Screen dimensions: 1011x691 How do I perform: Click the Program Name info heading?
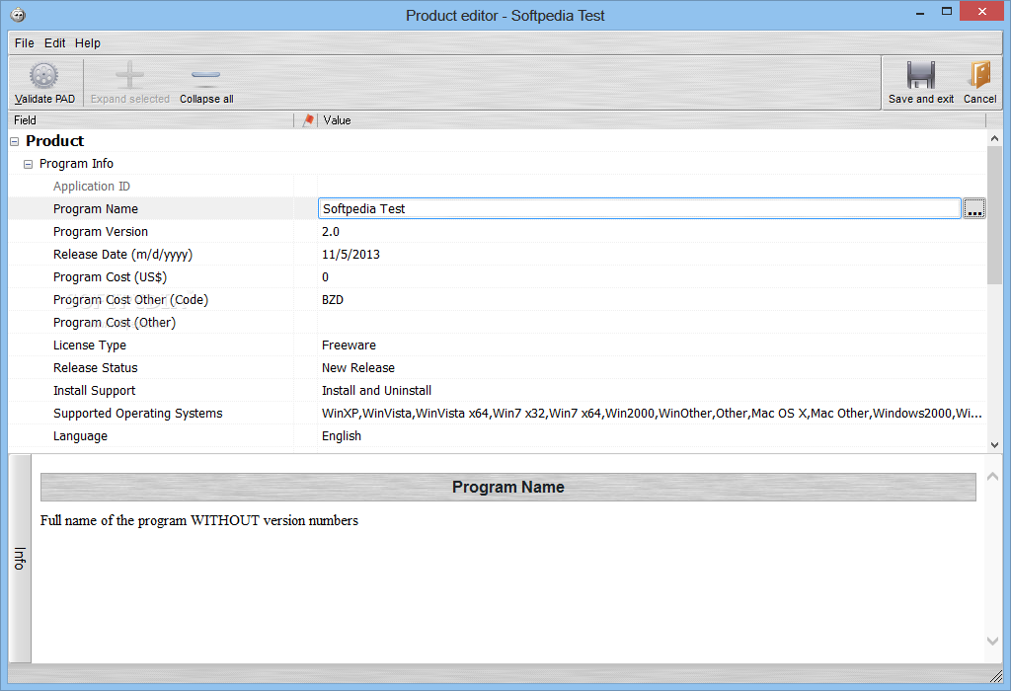(x=508, y=488)
